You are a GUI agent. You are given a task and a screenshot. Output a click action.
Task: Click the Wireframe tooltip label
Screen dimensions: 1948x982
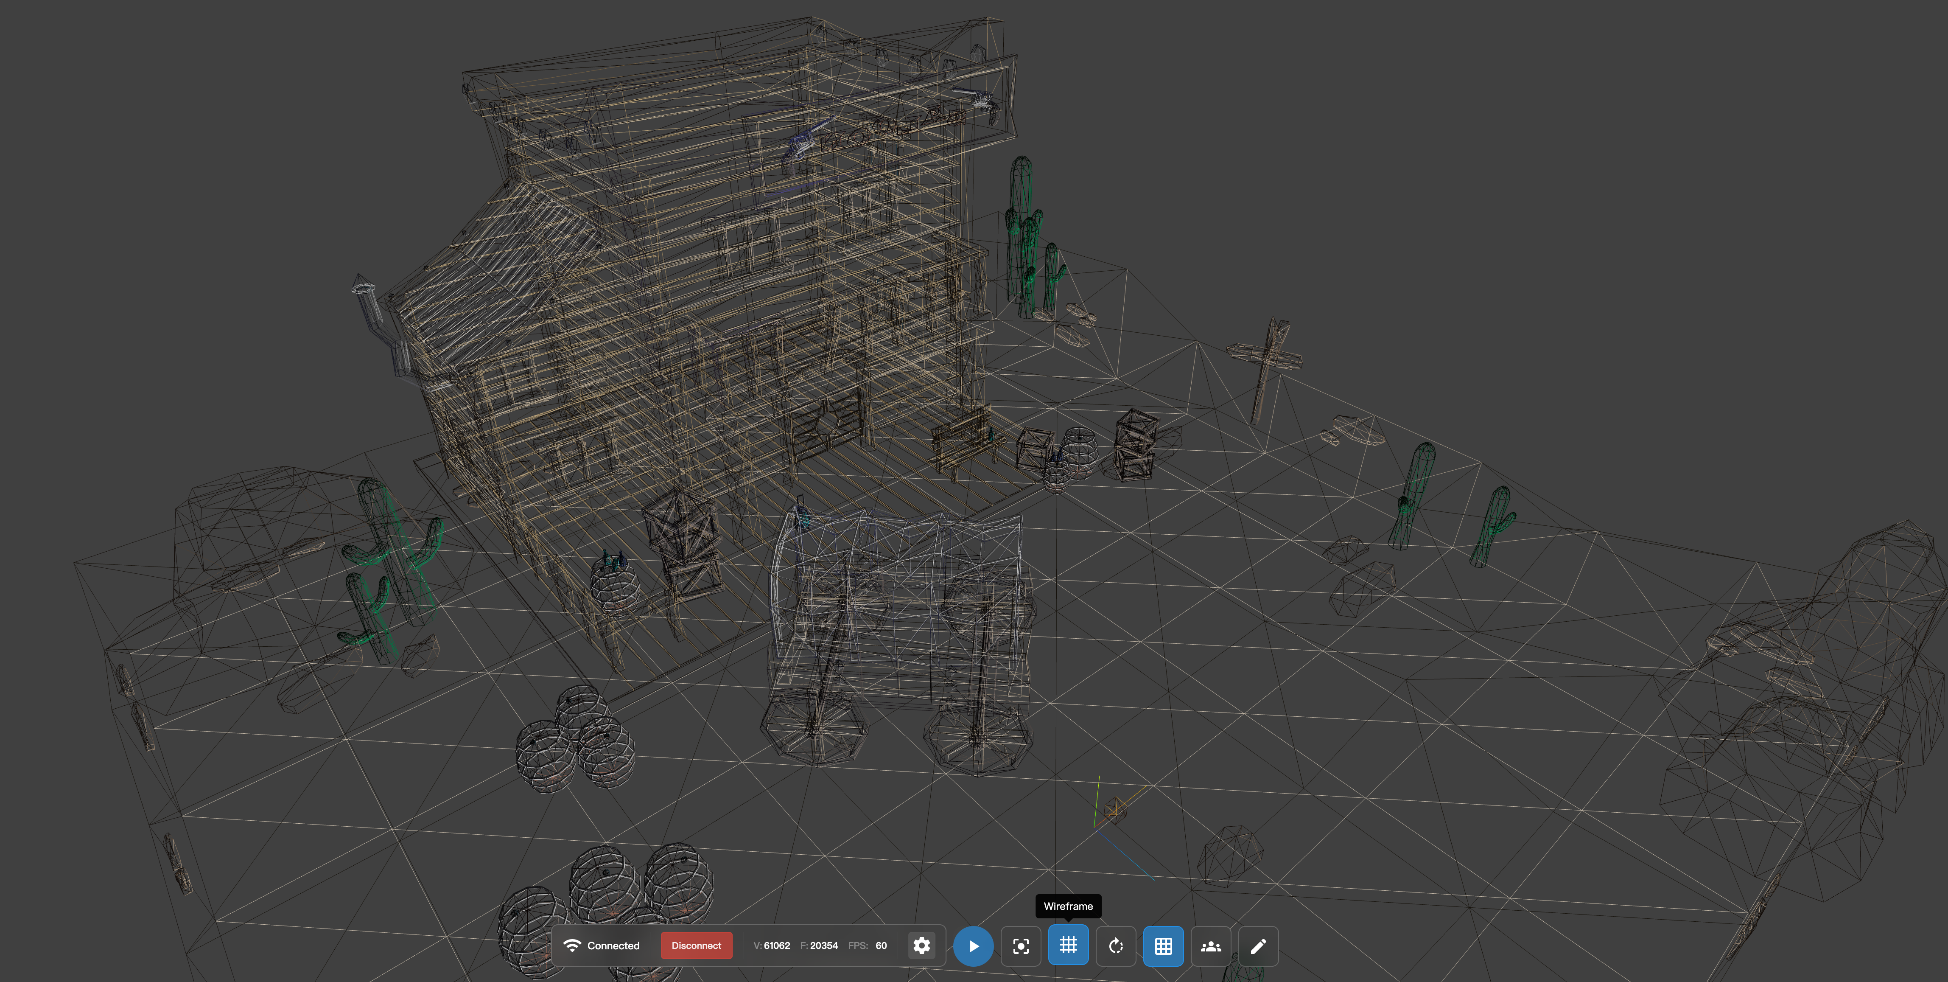click(1068, 906)
